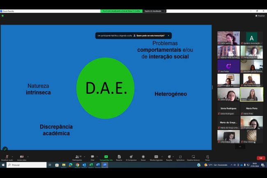The height and width of the screenshot is (178, 267).
Task: Open the Participantes panel
Action: click(x=77, y=157)
